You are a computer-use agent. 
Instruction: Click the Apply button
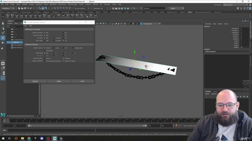point(59,81)
